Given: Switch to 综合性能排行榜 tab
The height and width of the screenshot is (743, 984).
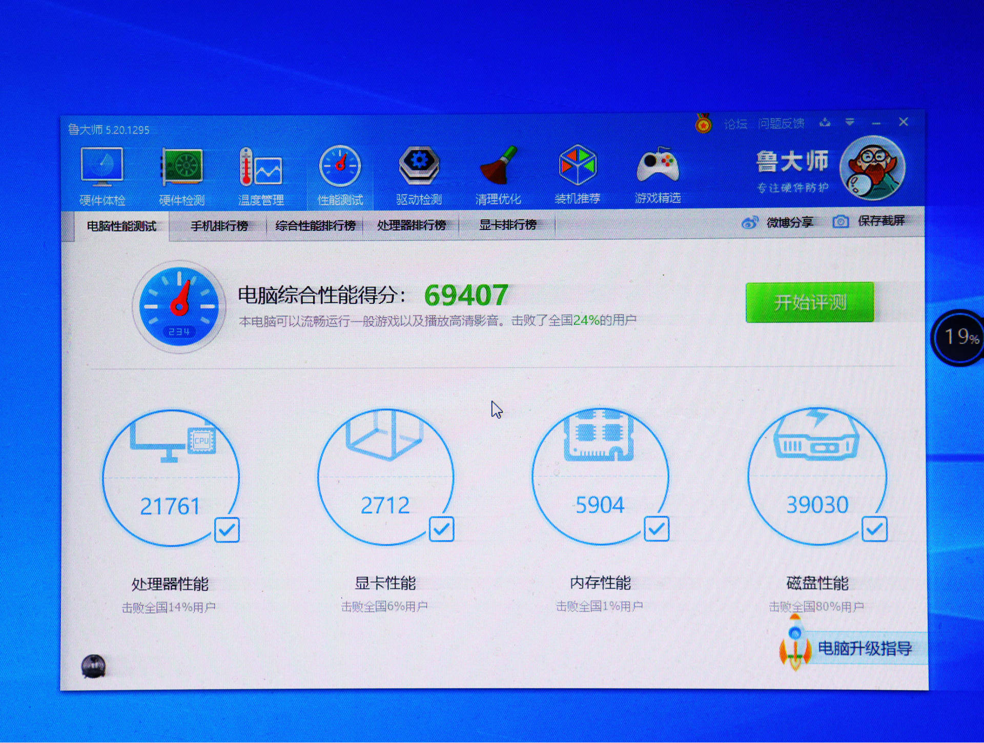Looking at the screenshot, I should coord(315,225).
